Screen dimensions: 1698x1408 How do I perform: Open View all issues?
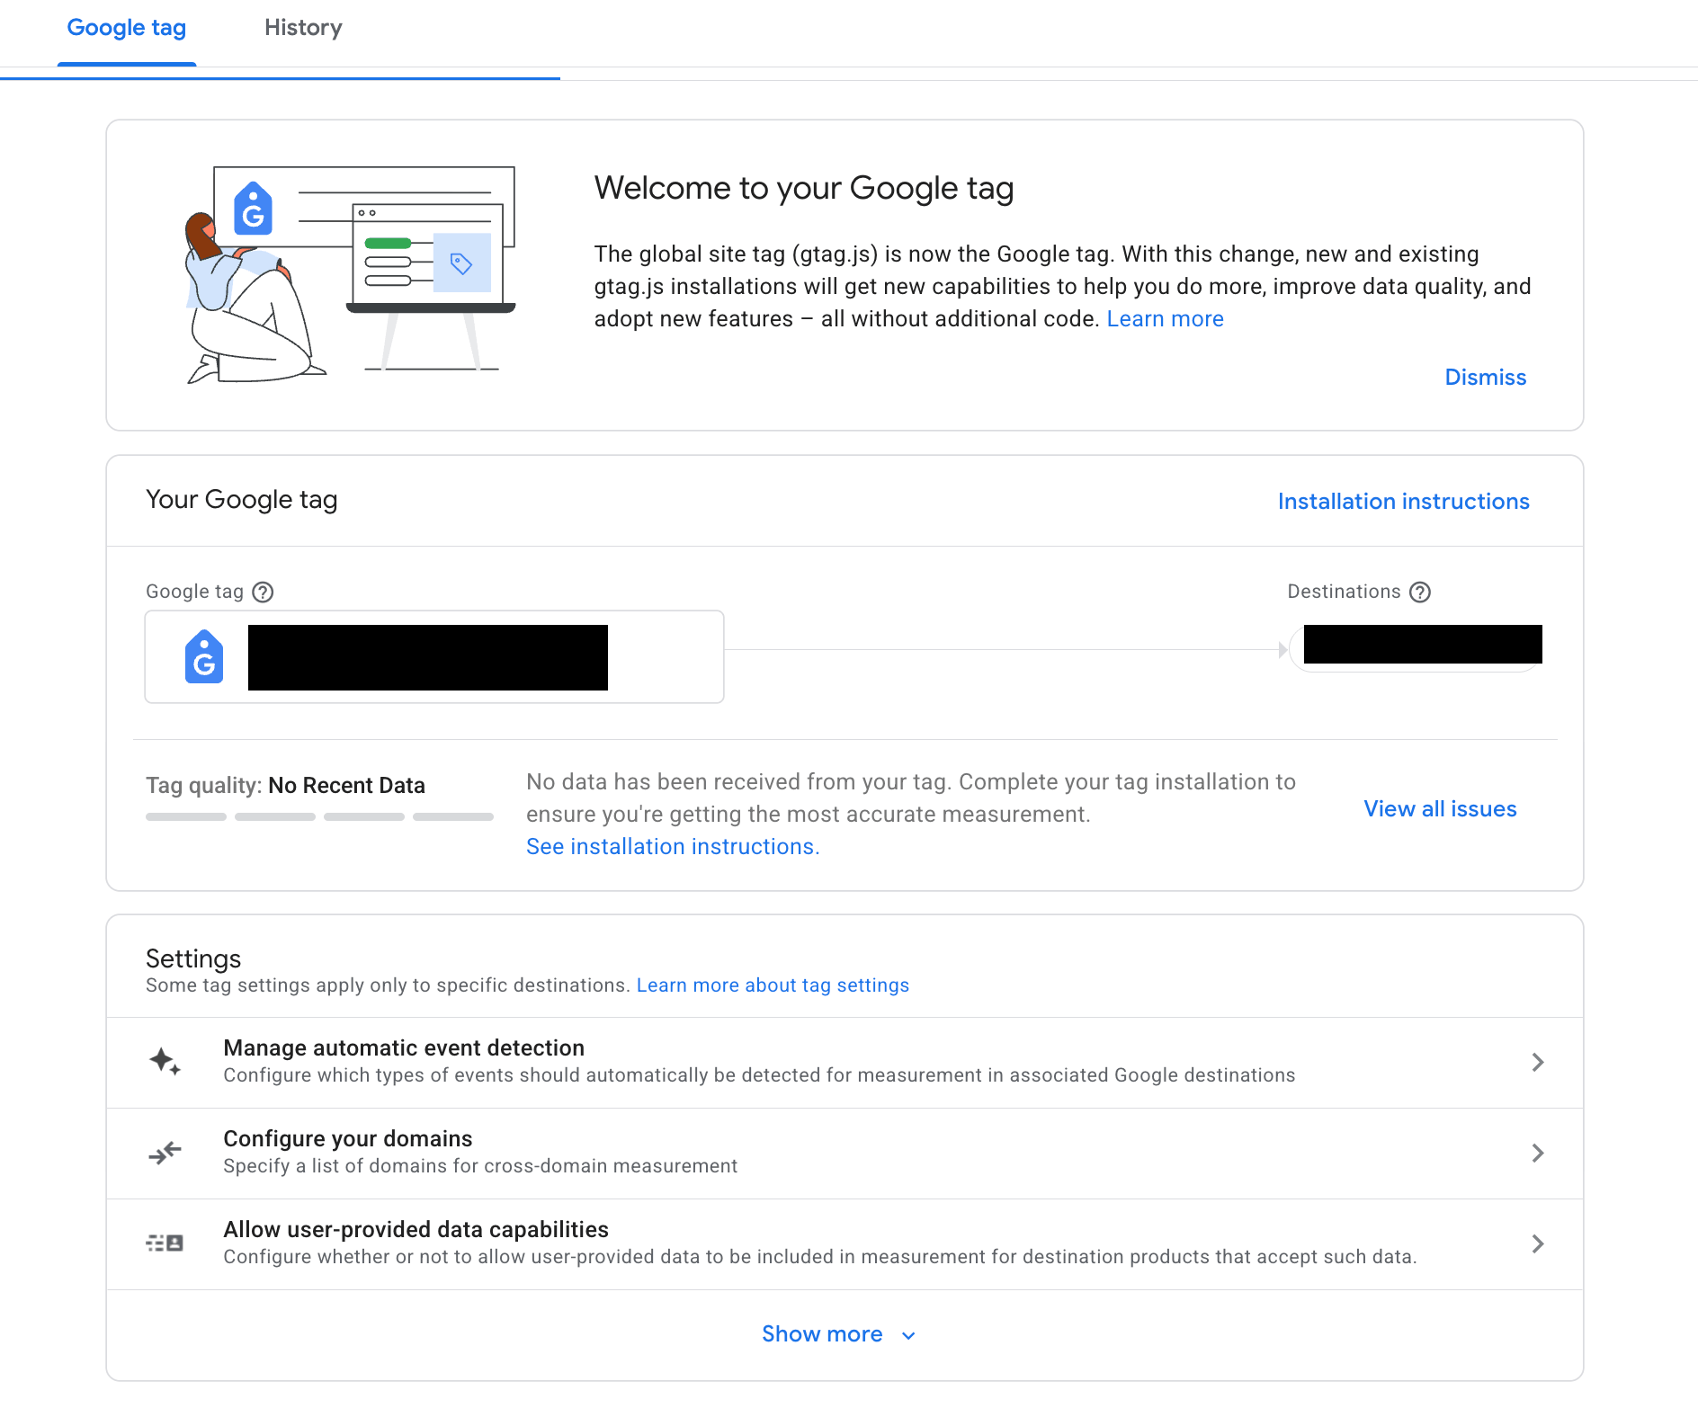click(x=1440, y=809)
